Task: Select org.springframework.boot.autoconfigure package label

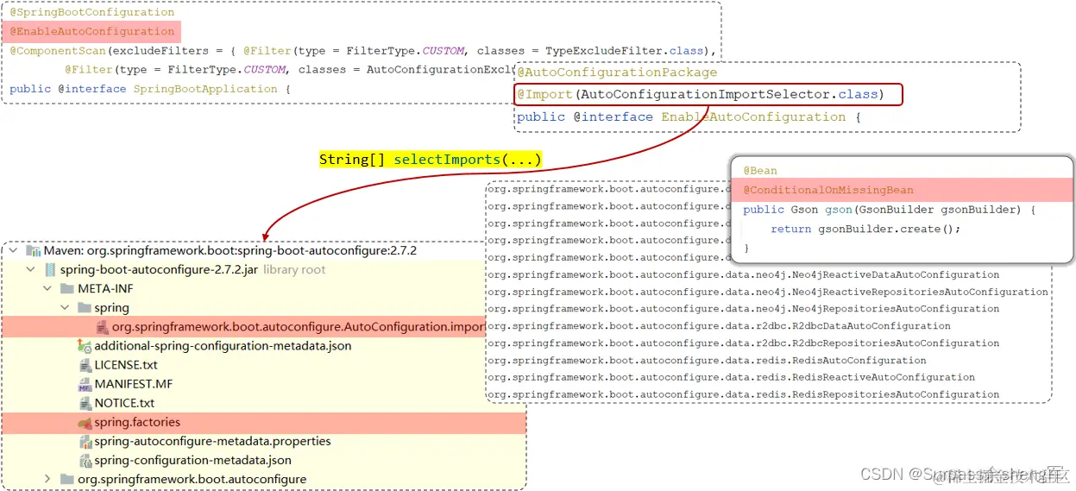Action: coord(192,479)
